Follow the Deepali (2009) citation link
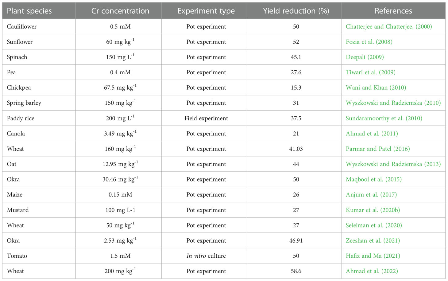The height and width of the screenshot is (281, 448). (365, 57)
